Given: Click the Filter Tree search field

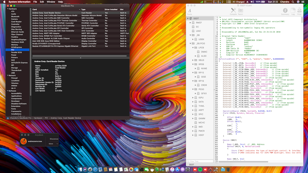Looking at the screenshot, I should 200,161.
